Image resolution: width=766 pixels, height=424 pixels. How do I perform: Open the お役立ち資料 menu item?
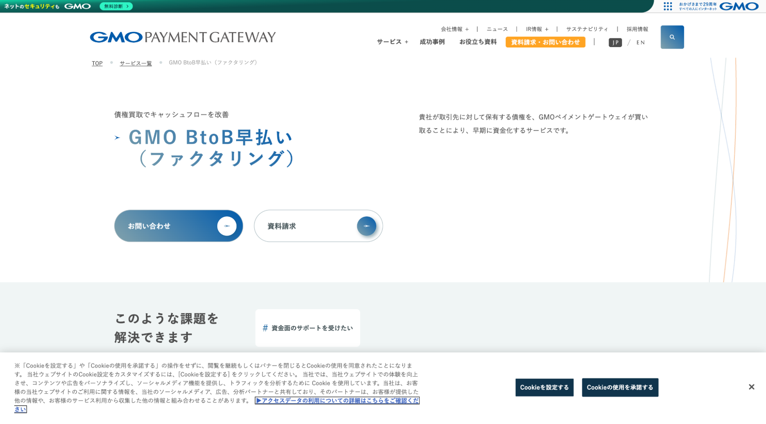point(478,42)
